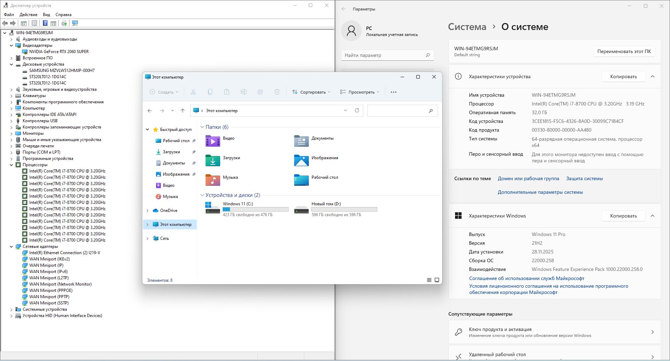
Task: Collapse the Процессоры tree node
Action: coord(12,165)
